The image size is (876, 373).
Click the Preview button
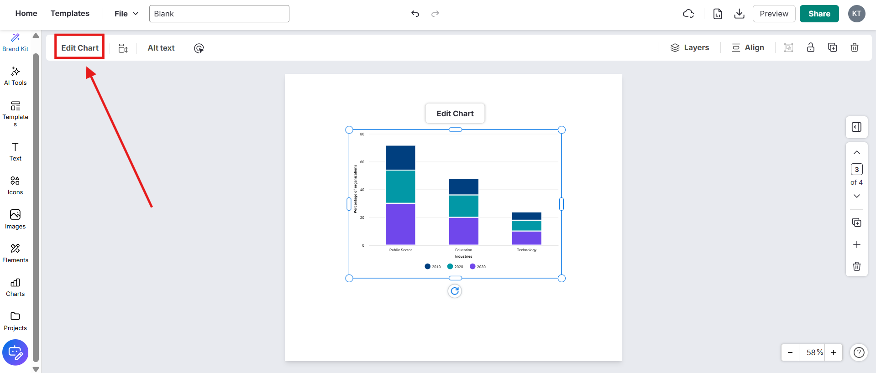pyautogui.click(x=773, y=14)
